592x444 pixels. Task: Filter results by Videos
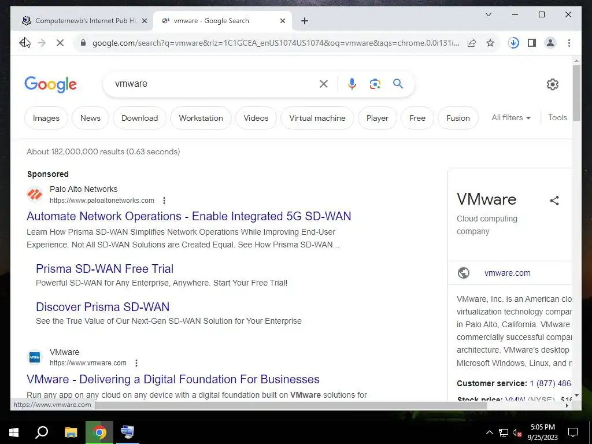pos(256,118)
